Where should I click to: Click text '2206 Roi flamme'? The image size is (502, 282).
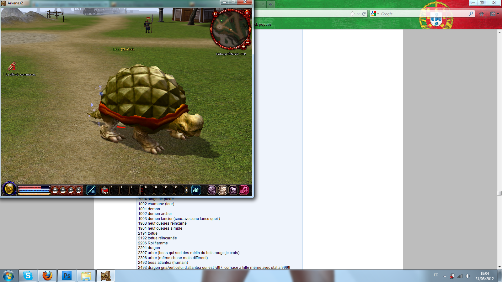coord(153,243)
